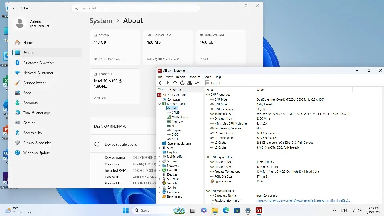Select the Security node in AIDA64 tree

[x=172, y=184]
